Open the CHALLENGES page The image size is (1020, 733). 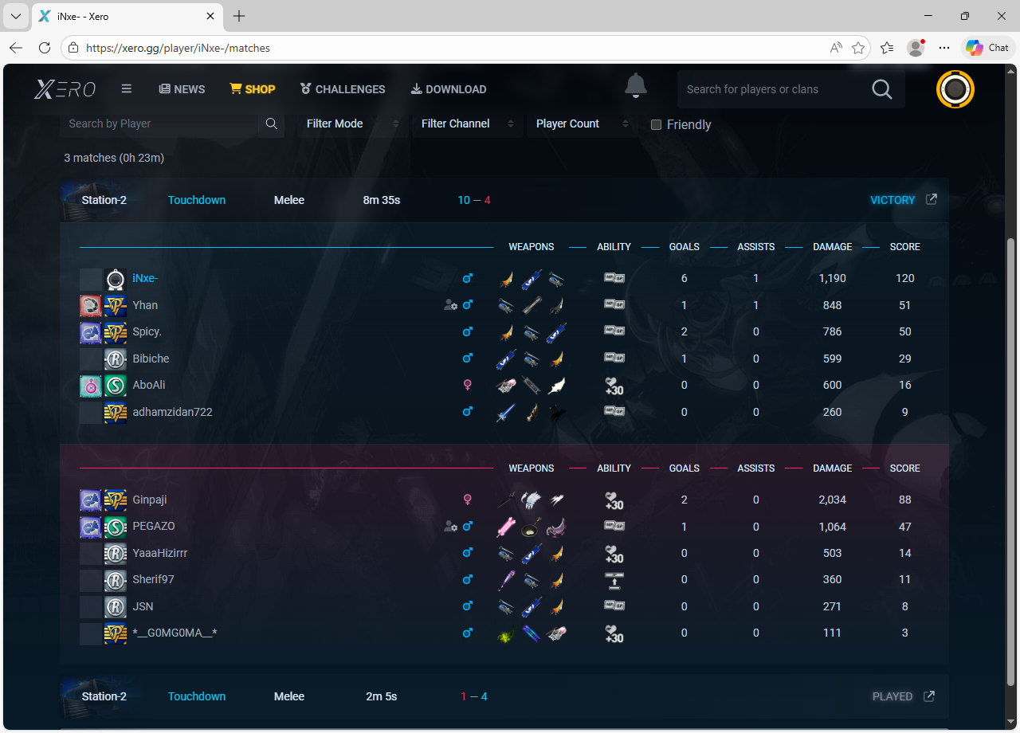[342, 89]
